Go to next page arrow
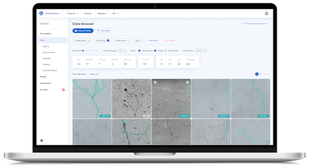The height and width of the screenshot is (168, 310). coord(268,74)
